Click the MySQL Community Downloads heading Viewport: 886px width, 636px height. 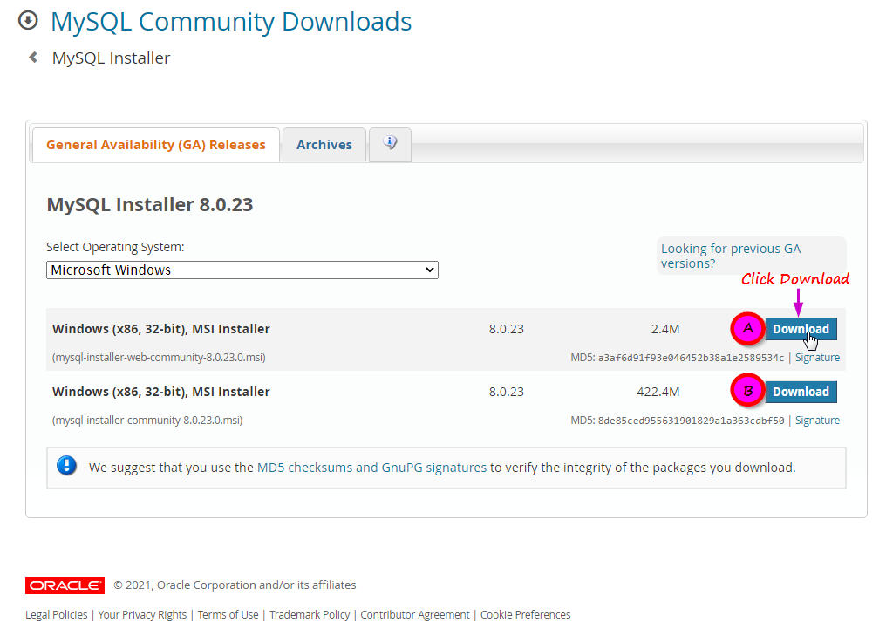231,22
